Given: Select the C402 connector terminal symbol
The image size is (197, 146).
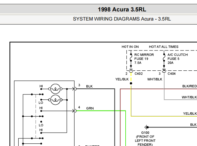Looking at the screenshot, I should click(x=131, y=72).
